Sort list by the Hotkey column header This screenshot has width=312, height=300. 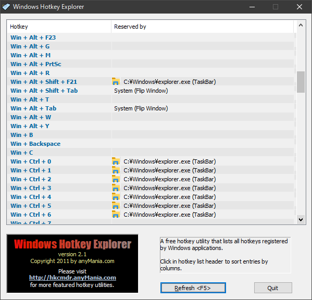pos(59,27)
